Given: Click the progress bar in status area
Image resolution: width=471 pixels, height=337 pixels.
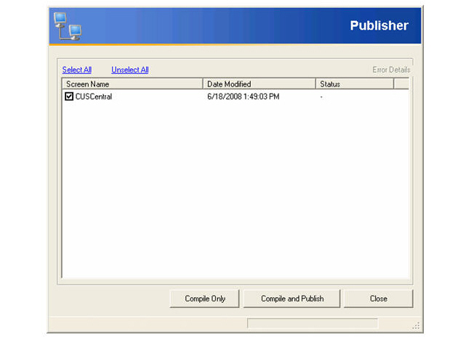Looking at the screenshot, I should tap(313, 323).
